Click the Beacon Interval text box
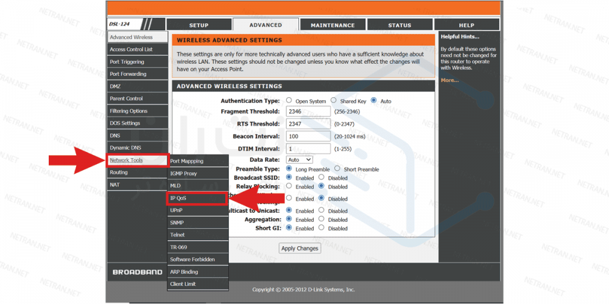This screenshot has height=304, width=609. click(x=308, y=136)
